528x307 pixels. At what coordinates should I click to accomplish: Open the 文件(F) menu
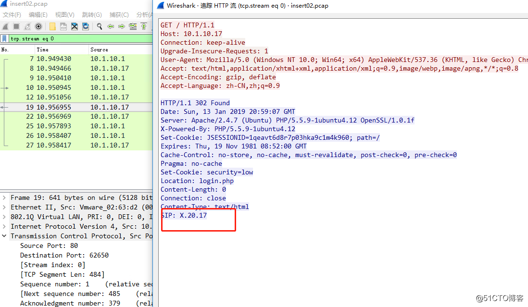pos(12,15)
